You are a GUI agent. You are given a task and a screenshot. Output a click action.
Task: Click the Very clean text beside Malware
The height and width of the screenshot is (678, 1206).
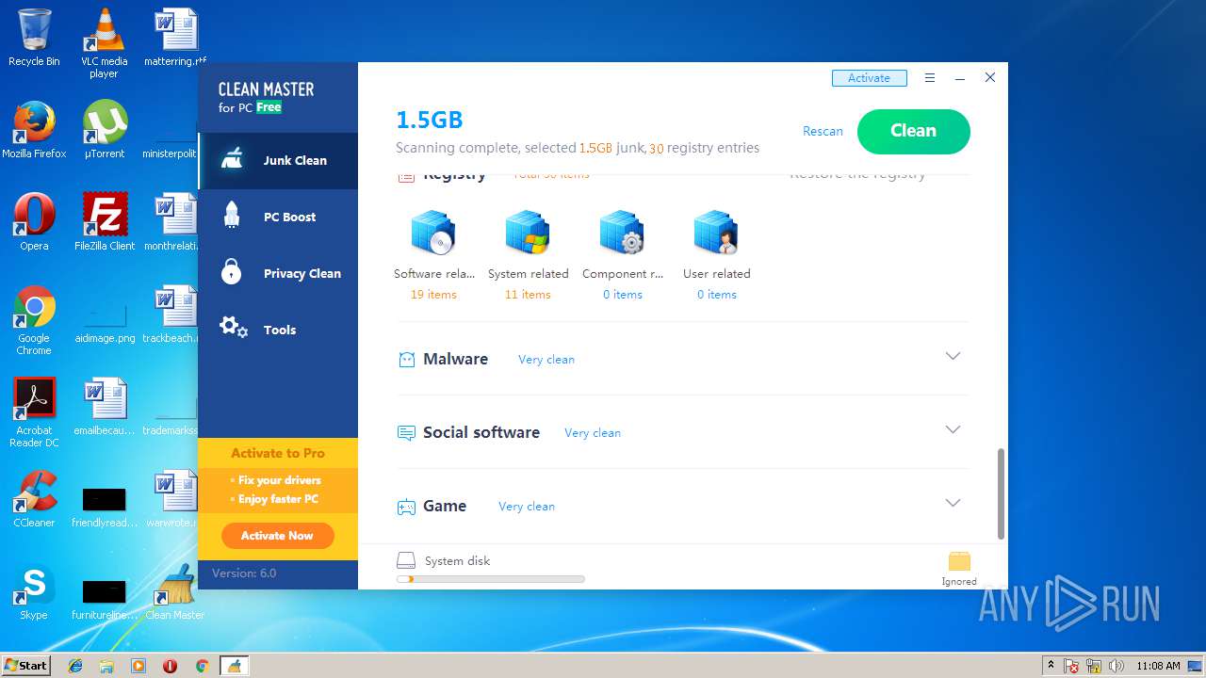coord(546,360)
